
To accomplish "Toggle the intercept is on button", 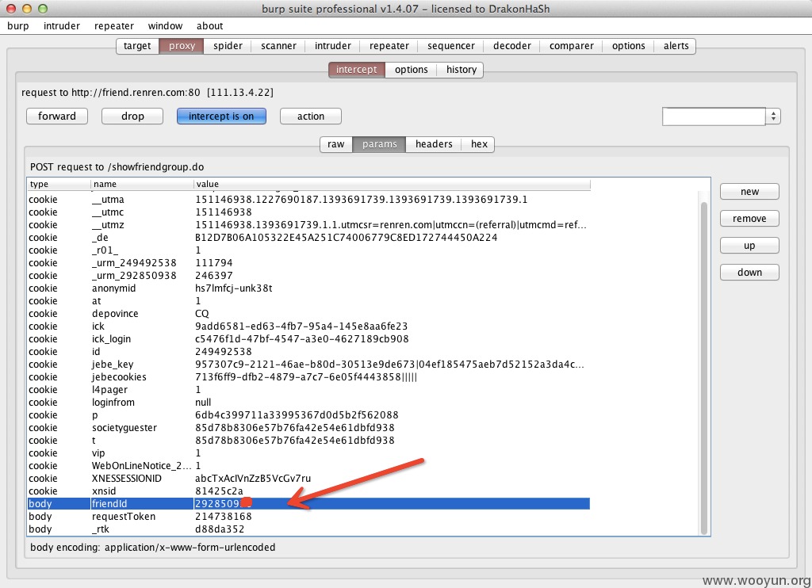I will 221,116.
